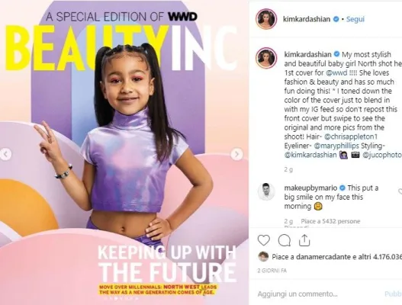Click the makeupbymario username in the comment
This screenshot has width=402, height=305.
[x=310, y=188]
